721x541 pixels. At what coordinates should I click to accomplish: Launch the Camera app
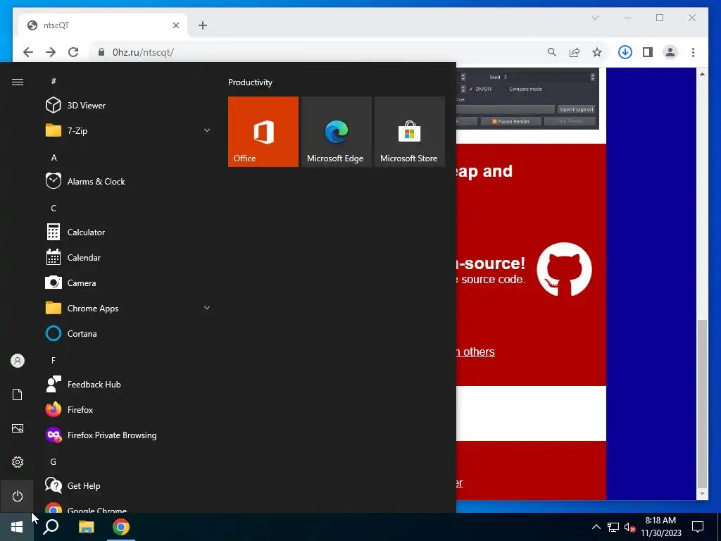(127, 283)
